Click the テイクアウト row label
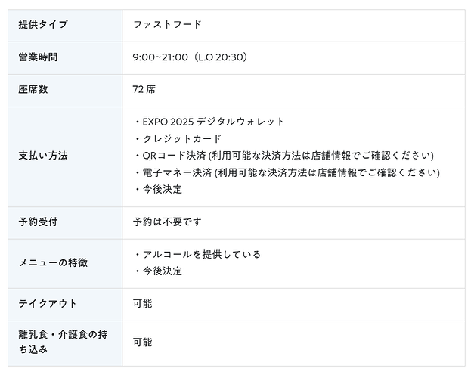Image resolution: width=474 pixels, height=378 pixels. [48, 304]
